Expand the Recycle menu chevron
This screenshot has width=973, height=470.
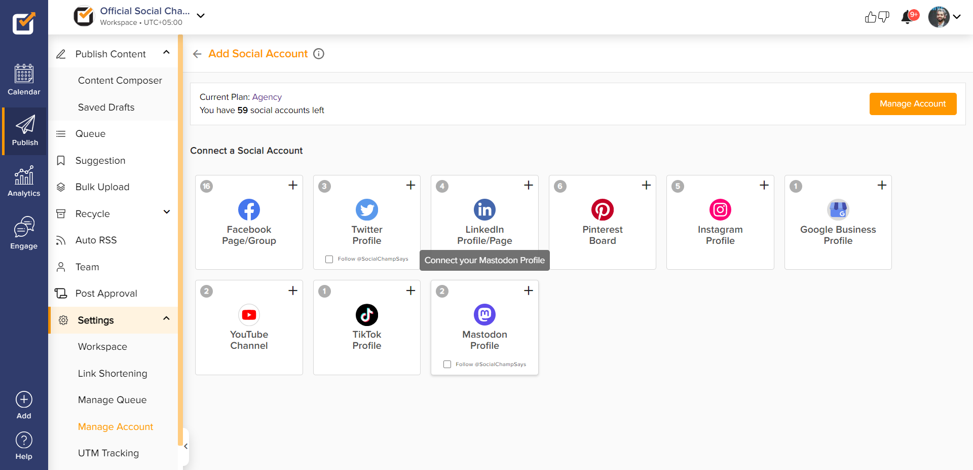click(166, 212)
